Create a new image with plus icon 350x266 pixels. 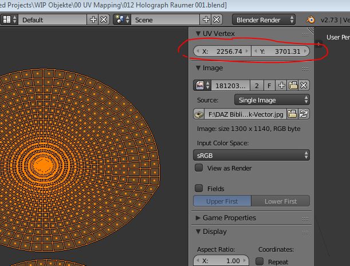[281, 85]
